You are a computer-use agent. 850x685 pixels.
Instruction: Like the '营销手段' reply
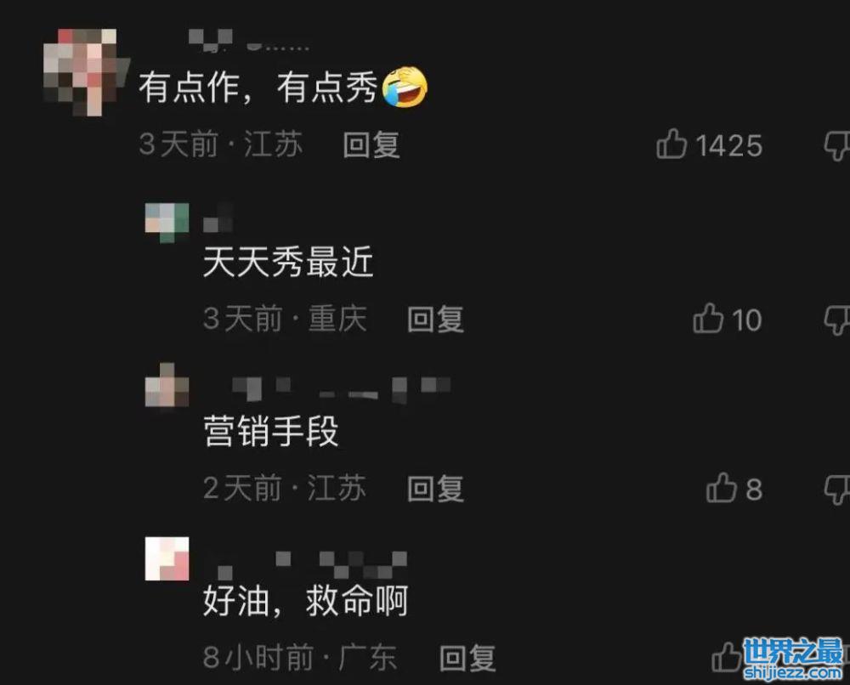(x=722, y=487)
